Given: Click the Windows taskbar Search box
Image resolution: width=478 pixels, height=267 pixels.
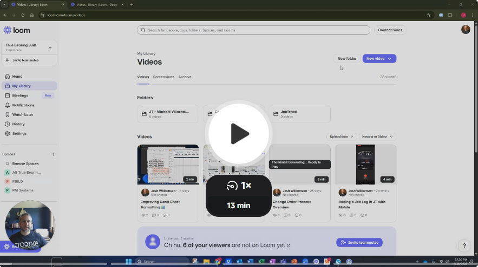Looking at the screenshot, I should pyautogui.click(x=162, y=262).
